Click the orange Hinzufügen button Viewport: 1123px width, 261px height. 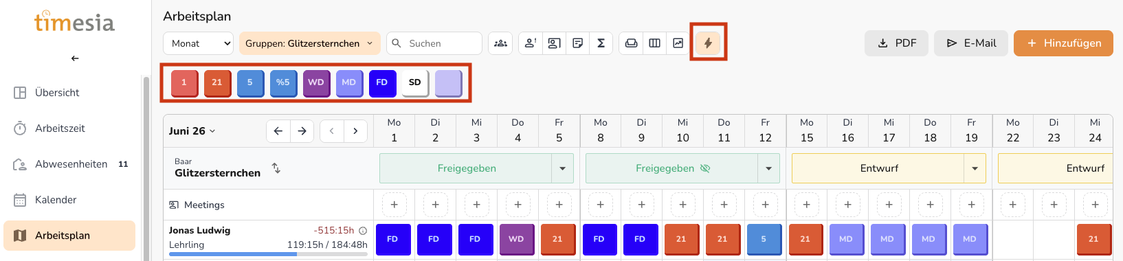point(1063,43)
